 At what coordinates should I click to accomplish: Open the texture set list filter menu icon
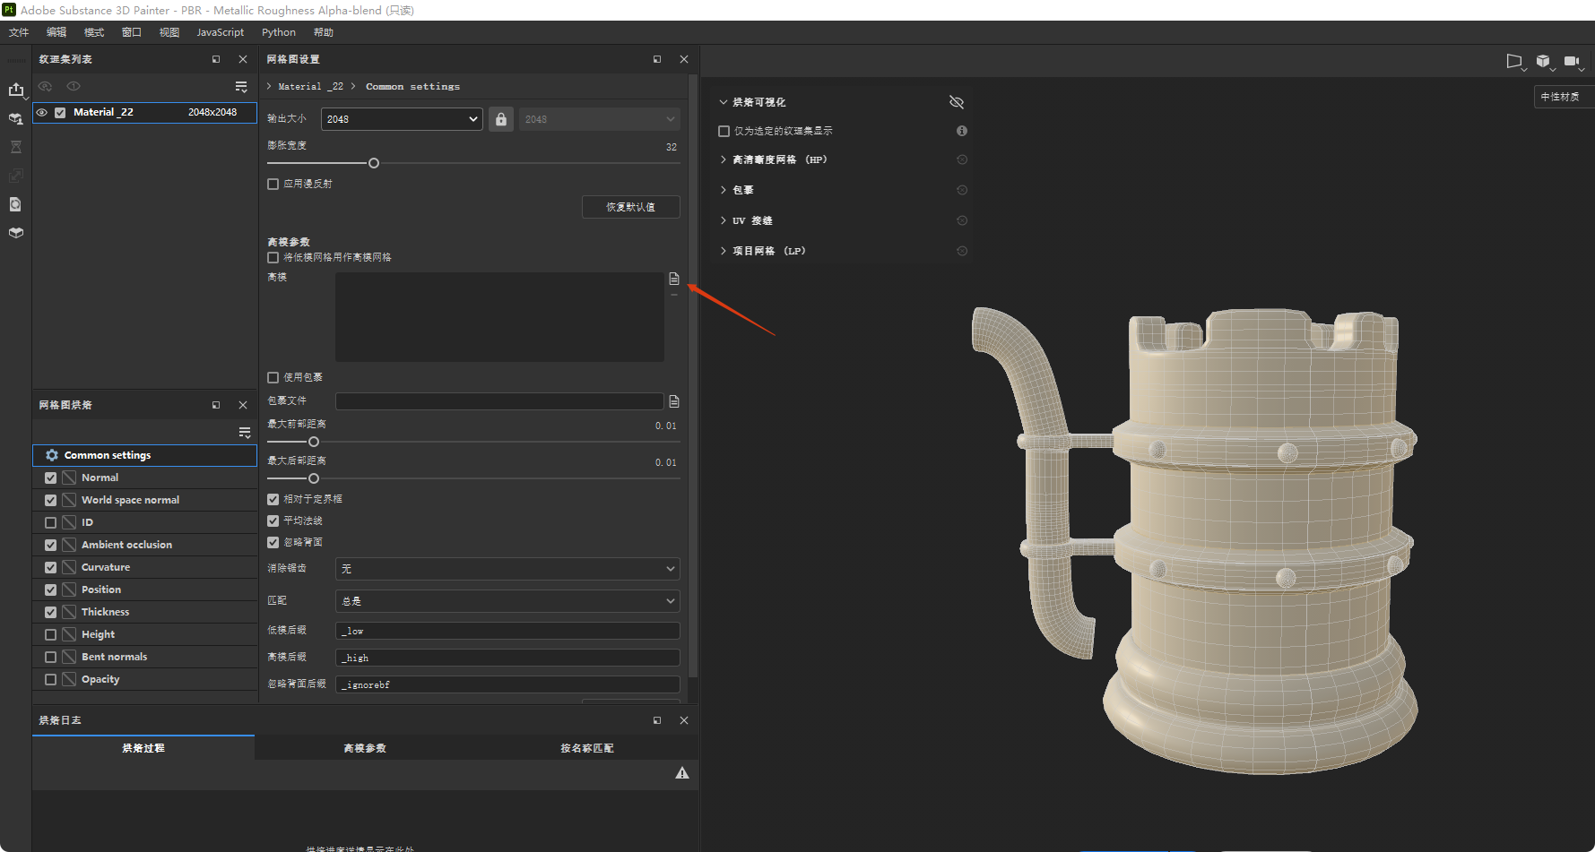tap(241, 86)
